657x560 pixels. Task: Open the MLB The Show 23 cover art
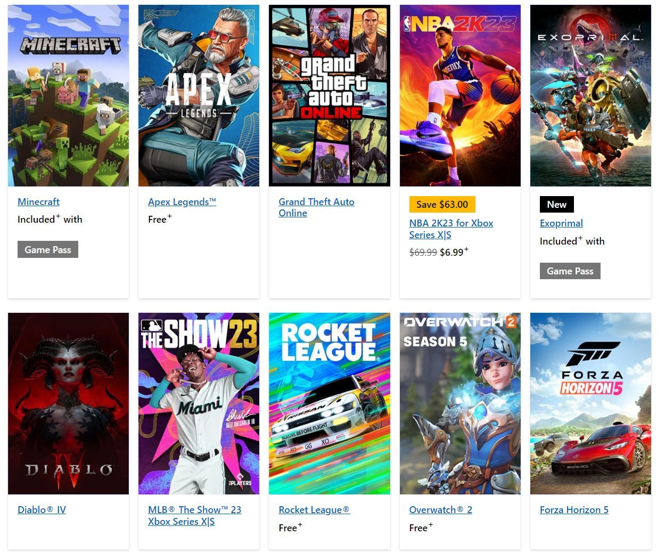pyautogui.click(x=199, y=403)
